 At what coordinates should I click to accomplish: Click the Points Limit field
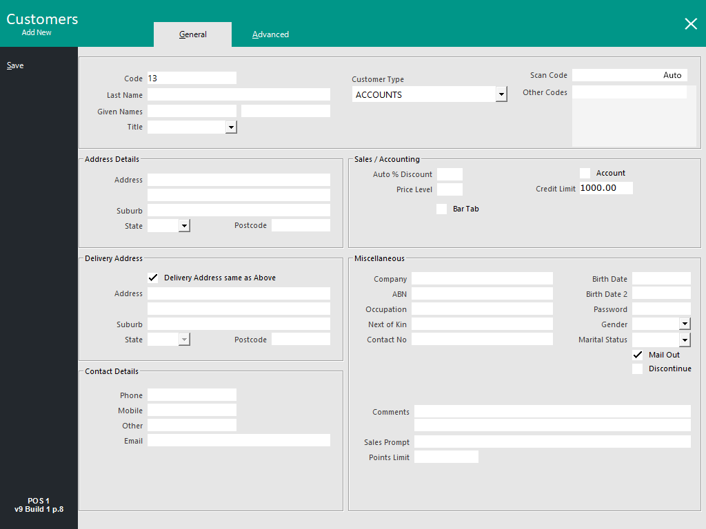pyautogui.click(x=446, y=456)
